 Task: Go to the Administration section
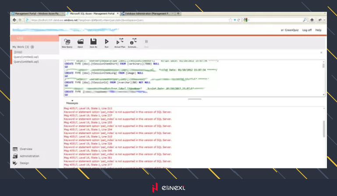(29, 156)
